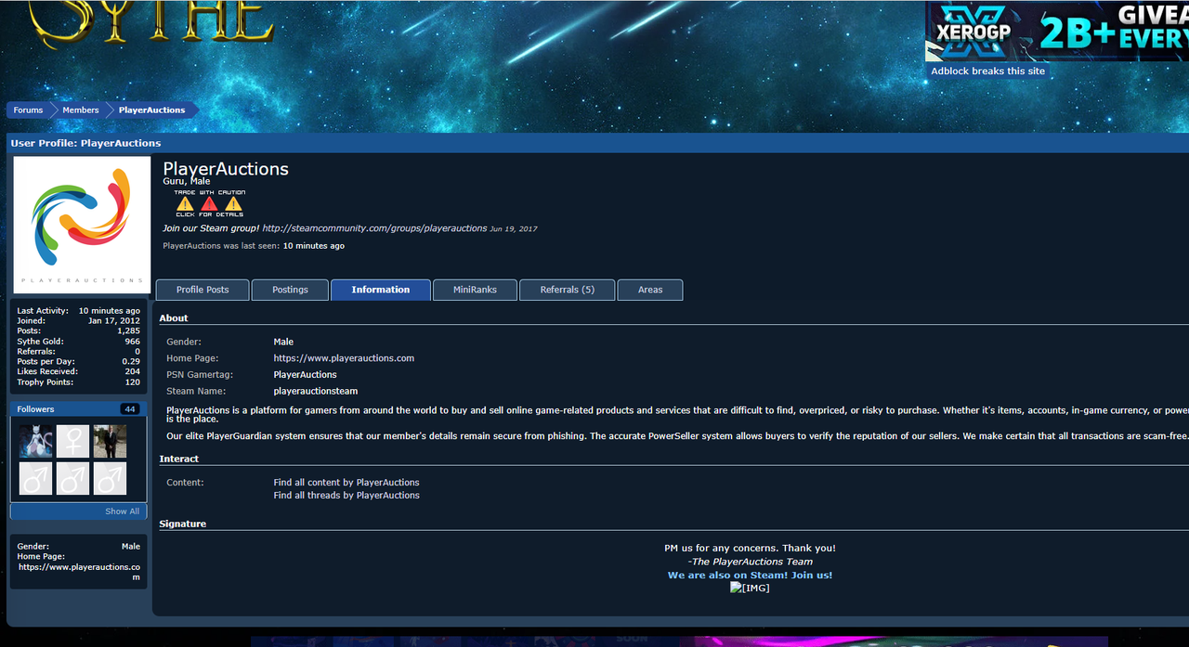The width and height of the screenshot is (1189, 647).
Task: Go to Forums in the breadcrumb
Action: [28, 110]
